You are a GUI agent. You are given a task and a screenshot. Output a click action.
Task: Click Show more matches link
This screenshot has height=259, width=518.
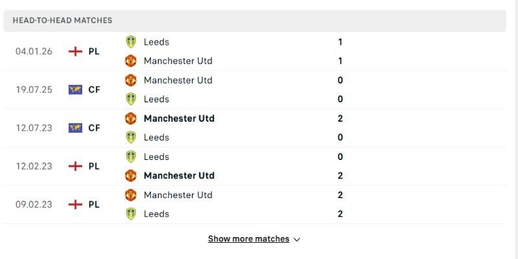pyautogui.click(x=249, y=239)
